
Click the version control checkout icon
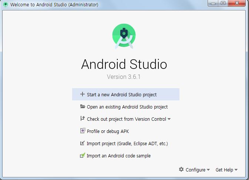click(x=83, y=119)
